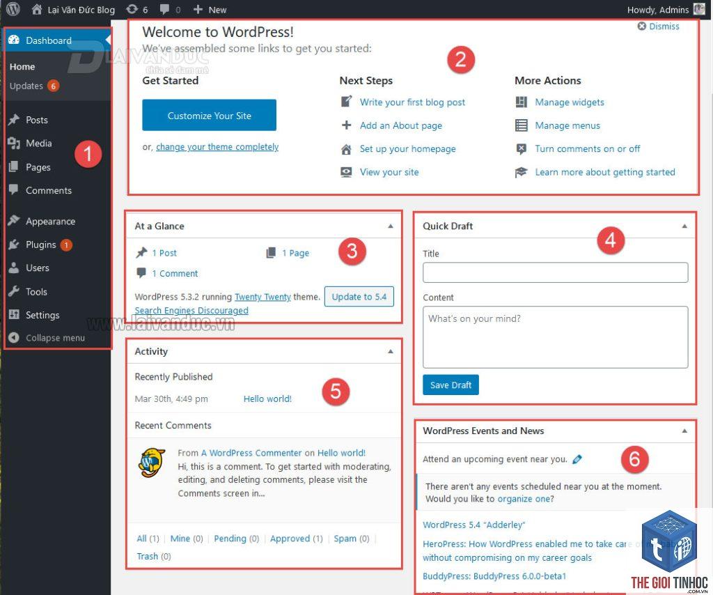Click the Dashboard gauge icon in sidebar
This screenshot has height=595, width=713.
pos(14,40)
